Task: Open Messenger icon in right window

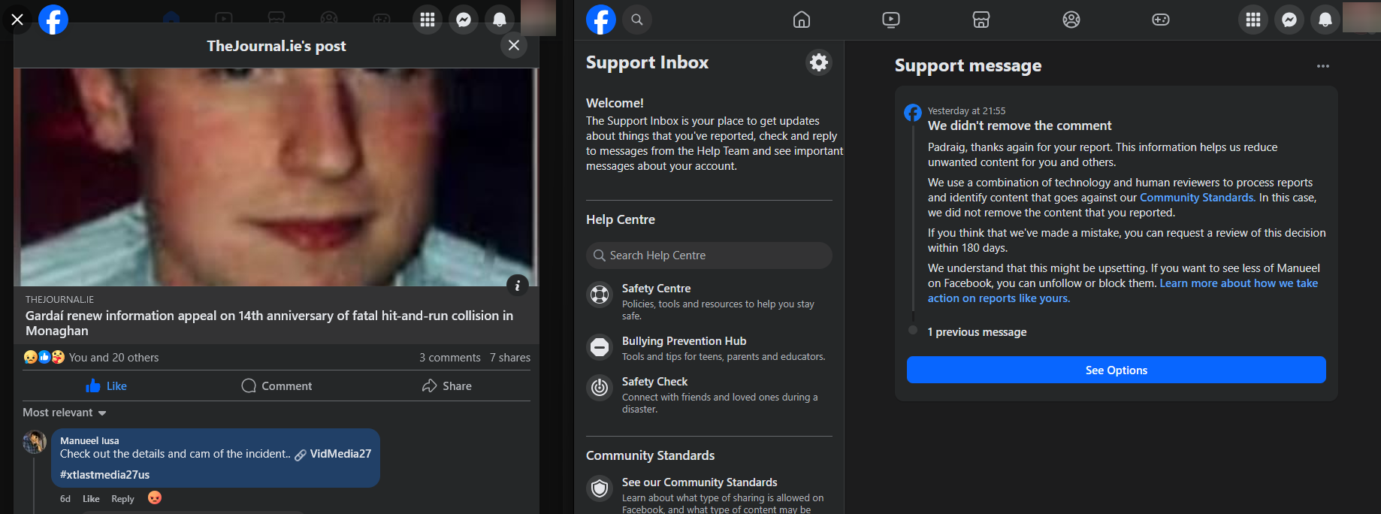Action: pyautogui.click(x=1289, y=20)
